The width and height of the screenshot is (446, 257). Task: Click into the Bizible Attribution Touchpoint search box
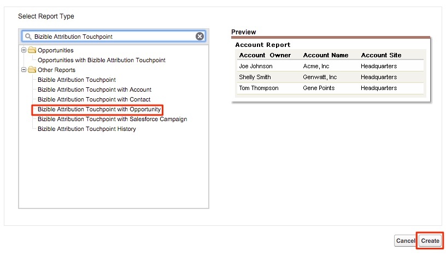[114, 37]
